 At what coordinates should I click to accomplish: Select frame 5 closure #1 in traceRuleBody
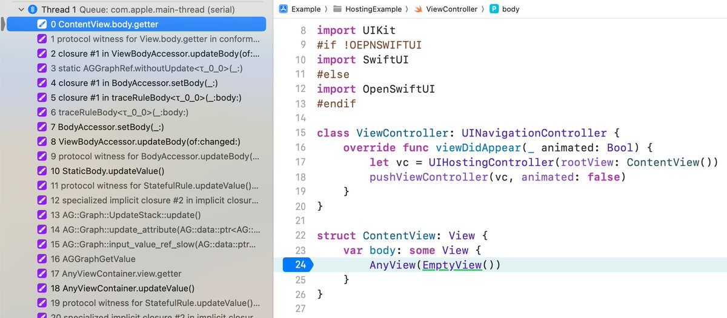coord(136,98)
